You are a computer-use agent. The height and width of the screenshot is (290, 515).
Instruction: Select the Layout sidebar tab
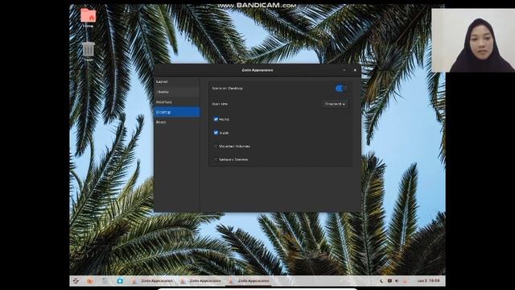click(177, 81)
